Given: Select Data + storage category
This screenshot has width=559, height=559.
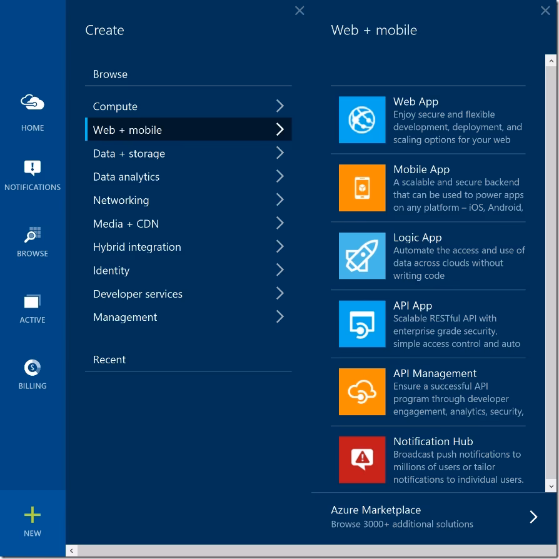Looking at the screenshot, I should 188,153.
